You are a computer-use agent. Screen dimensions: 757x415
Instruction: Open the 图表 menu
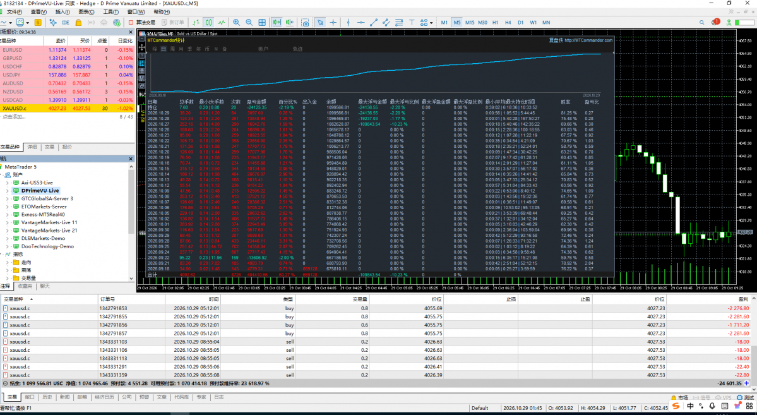click(x=86, y=11)
